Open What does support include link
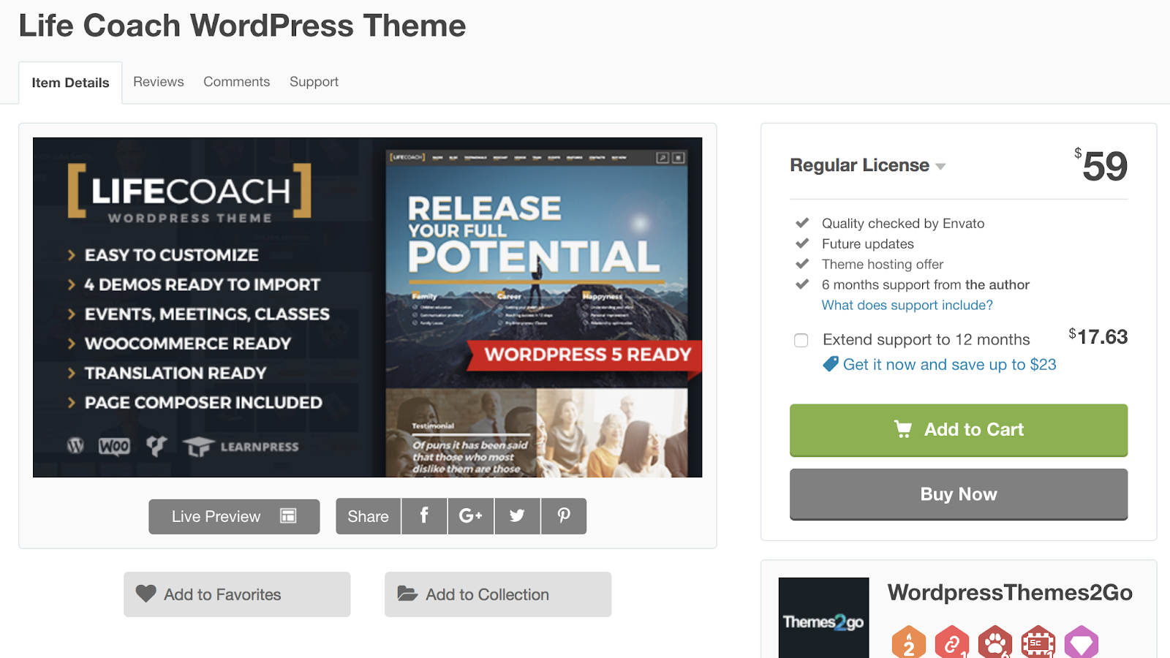1170x658 pixels. coord(907,305)
